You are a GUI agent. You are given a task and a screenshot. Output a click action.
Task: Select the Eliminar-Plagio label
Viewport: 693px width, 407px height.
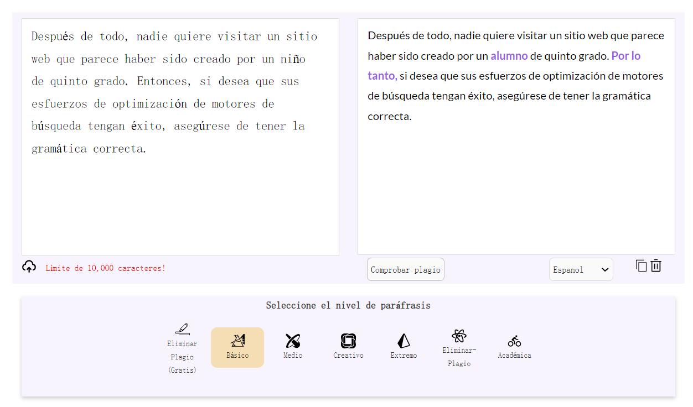pyautogui.click(x=459, y=357)
